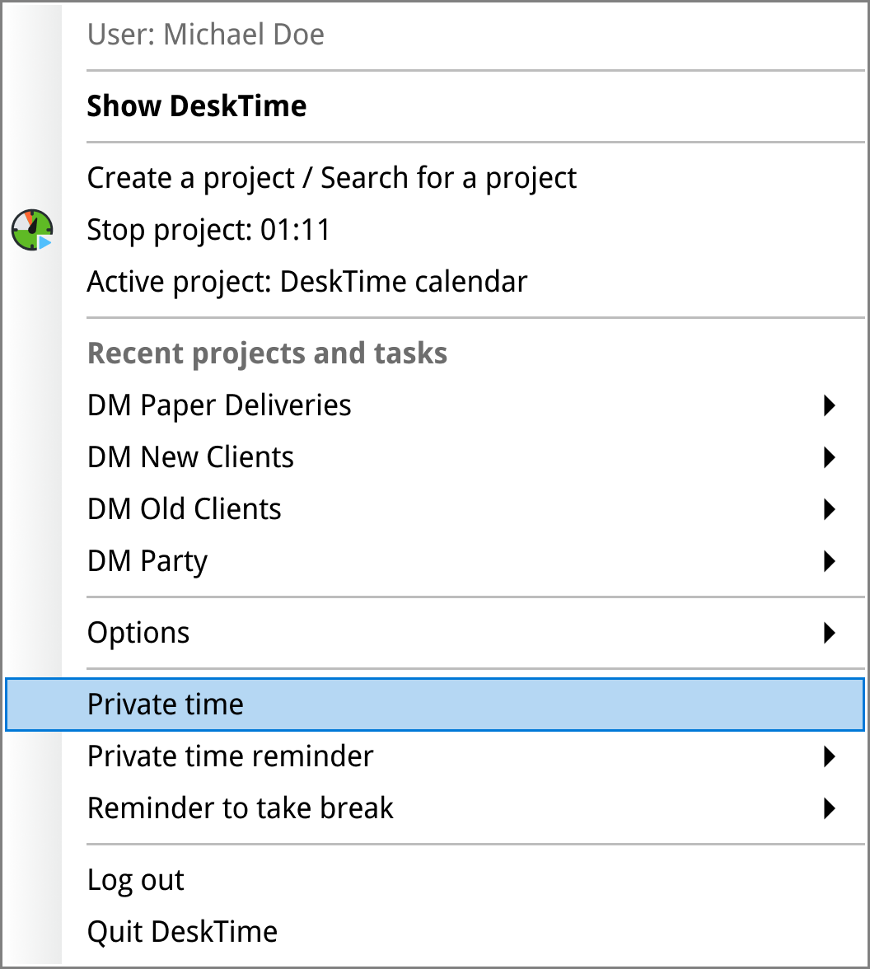Select the DM Old Clients project
870x969 pixels.
click(x=184, y=508)
